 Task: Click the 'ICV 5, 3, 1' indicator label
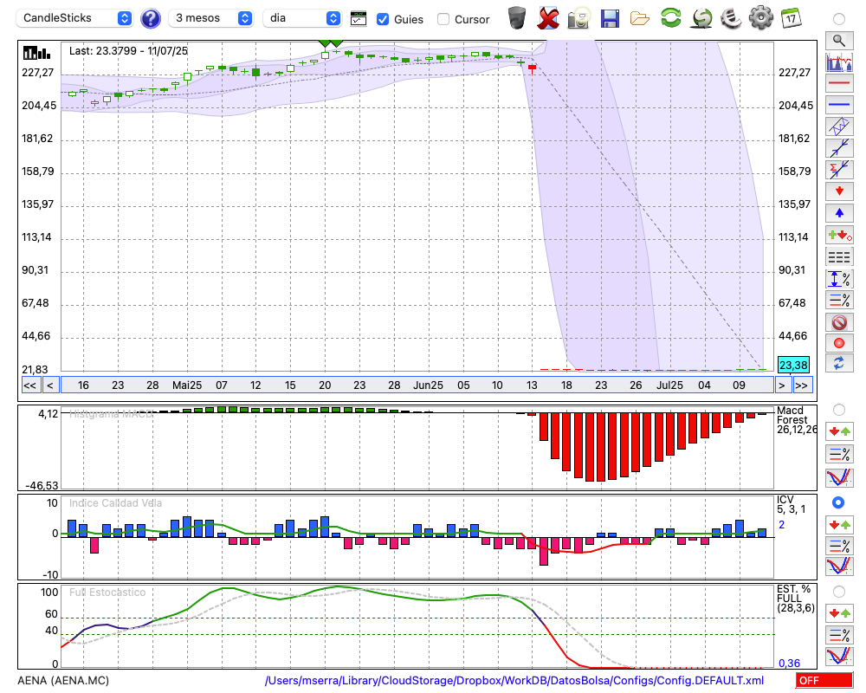pyautogui.click(x=791, y=504)
